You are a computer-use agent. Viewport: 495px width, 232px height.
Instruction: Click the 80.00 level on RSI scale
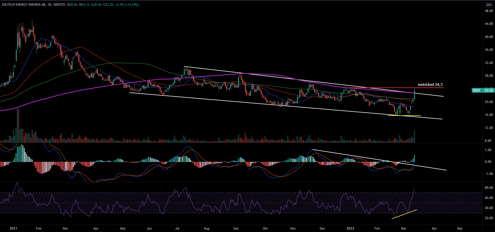tap(489, 188)
